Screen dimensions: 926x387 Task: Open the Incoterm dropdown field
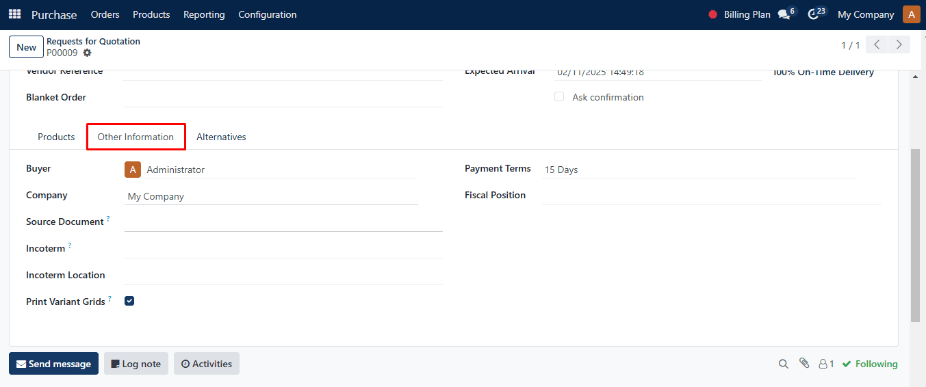(283, 250)
